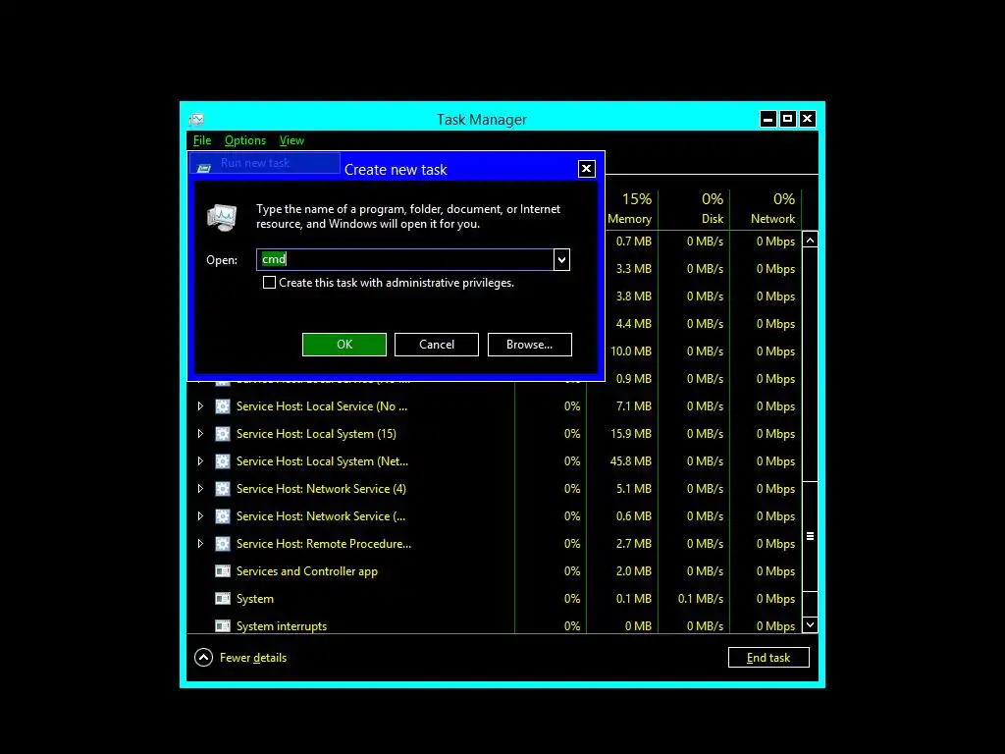Select Service Host: Network Service (4) icon
Viewport: 1005px width, 754px height.
[x=223, y=489]
